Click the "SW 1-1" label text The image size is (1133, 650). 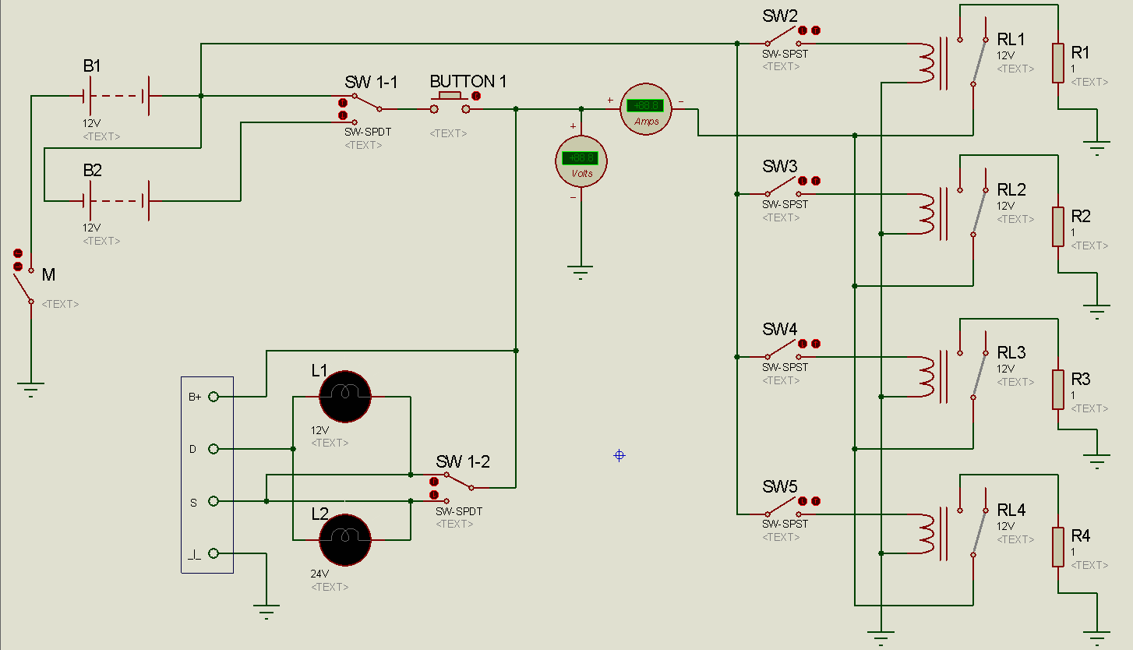point(372,83)
